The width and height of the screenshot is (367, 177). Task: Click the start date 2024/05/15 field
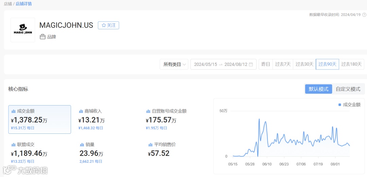point(206,64)
